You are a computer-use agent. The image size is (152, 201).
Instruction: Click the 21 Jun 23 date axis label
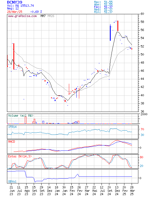coord(11,191)
